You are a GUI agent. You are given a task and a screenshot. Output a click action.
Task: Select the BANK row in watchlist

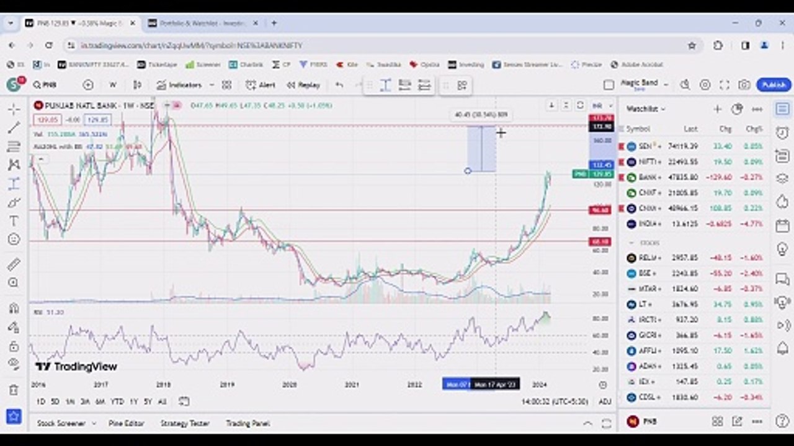coord(694,177)
